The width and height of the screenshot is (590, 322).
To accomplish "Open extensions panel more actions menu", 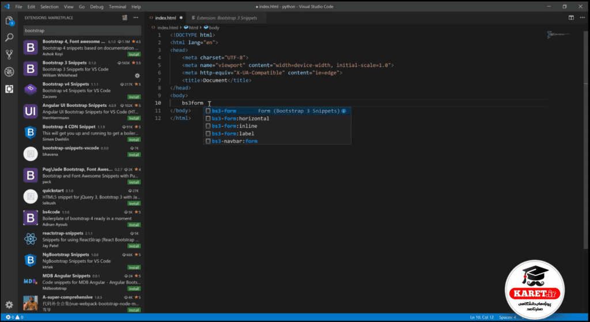I will [136, 18].
